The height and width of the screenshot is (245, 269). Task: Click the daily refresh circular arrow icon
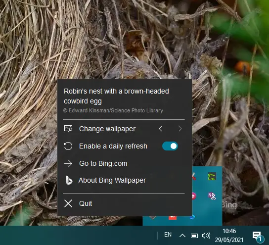68,146
